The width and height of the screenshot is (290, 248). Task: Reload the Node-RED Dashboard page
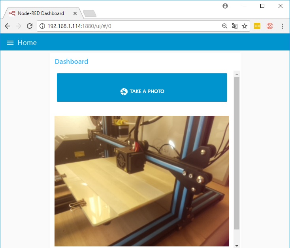[29, 26]
